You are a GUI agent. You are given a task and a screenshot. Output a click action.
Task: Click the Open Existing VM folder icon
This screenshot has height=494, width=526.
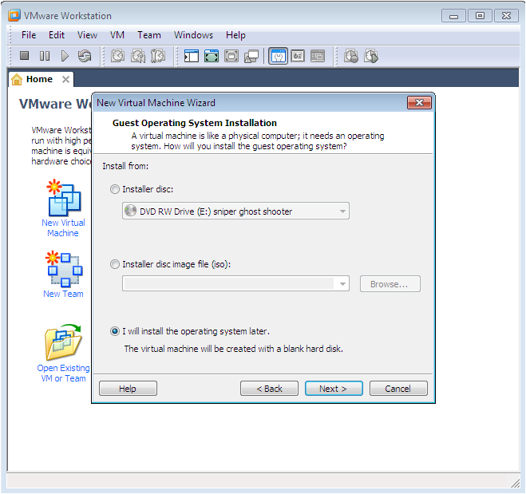[63, 342]
